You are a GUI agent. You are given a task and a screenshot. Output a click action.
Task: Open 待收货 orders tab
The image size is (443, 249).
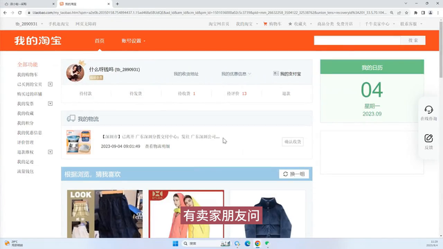click(x=186, y=93)
